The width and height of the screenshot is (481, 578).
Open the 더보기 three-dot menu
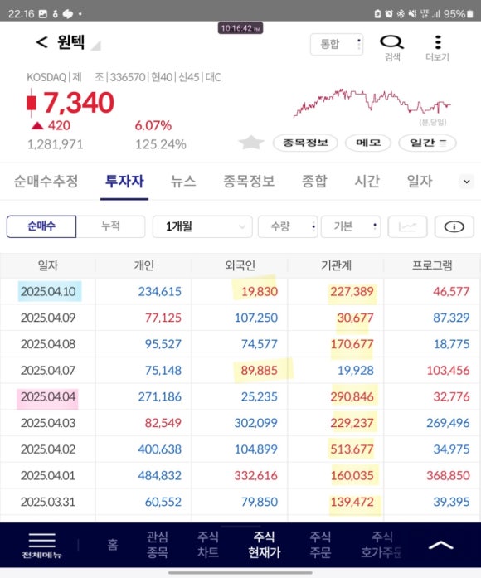click(438, 42)
